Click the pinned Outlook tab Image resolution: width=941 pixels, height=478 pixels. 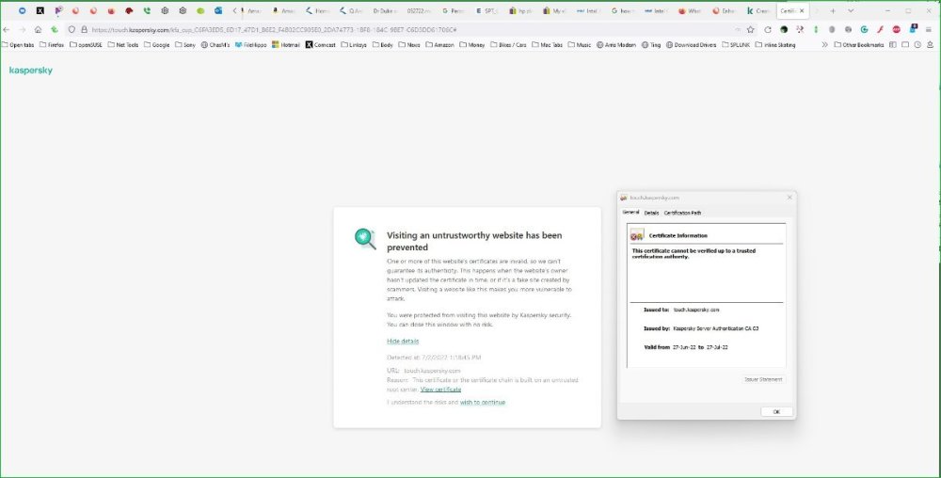click(x=218, y=10)
